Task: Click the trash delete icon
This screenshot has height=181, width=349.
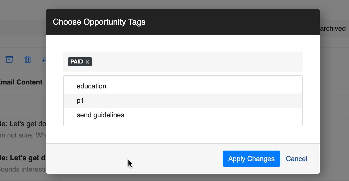Action: click(28, 59)
